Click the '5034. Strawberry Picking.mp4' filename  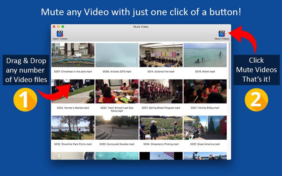click(x=161, y=144)
